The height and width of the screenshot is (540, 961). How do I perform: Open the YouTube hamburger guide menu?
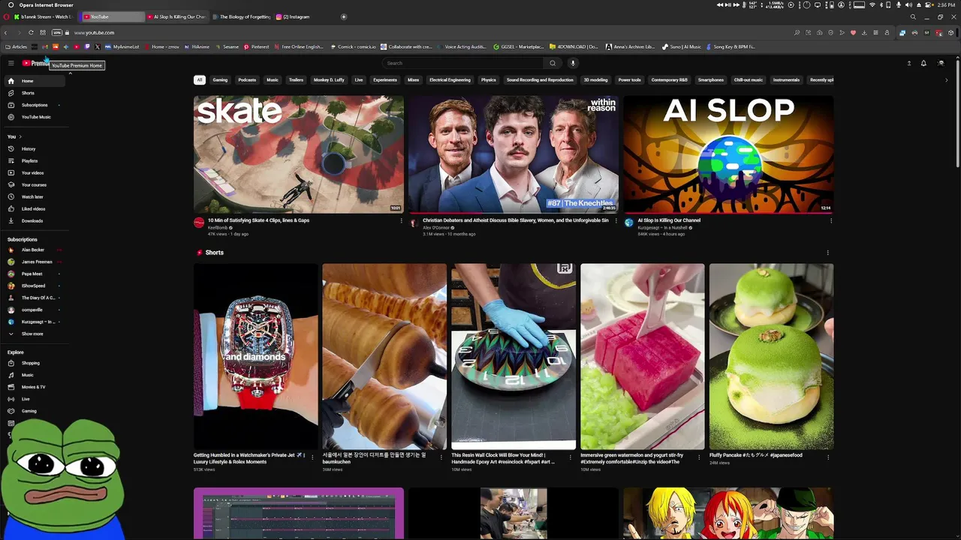(11, 63)
